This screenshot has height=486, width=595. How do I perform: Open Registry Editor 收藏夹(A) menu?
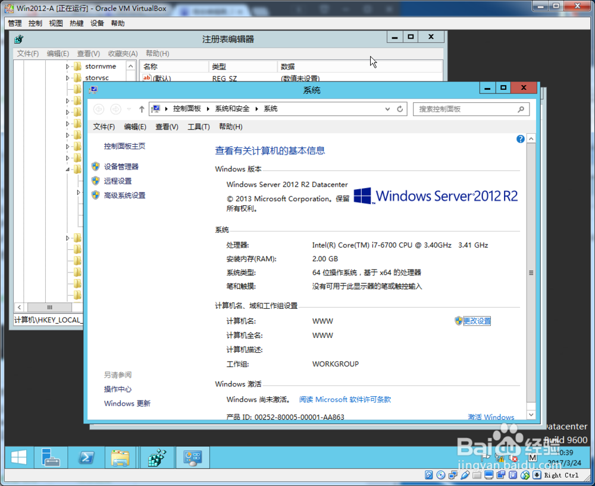(123, 54)
